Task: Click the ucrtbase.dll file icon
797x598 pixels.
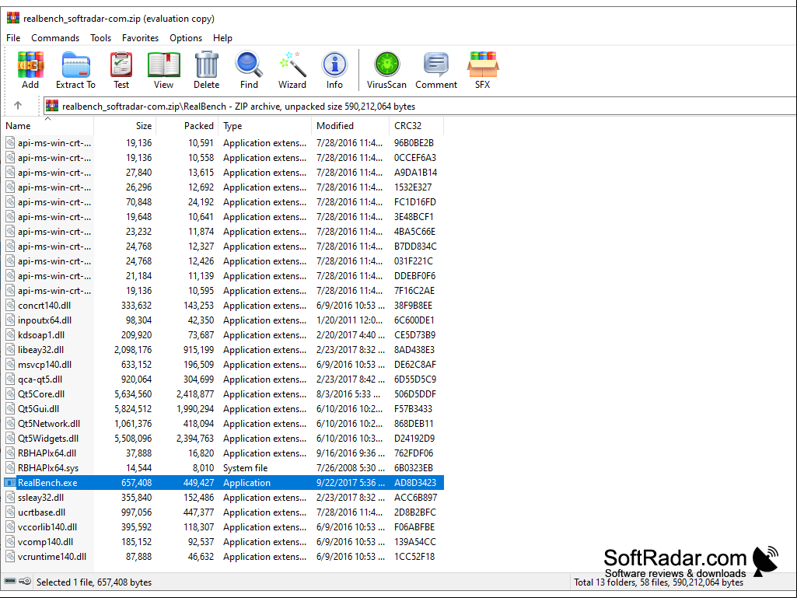Action: tap(10, 512)
